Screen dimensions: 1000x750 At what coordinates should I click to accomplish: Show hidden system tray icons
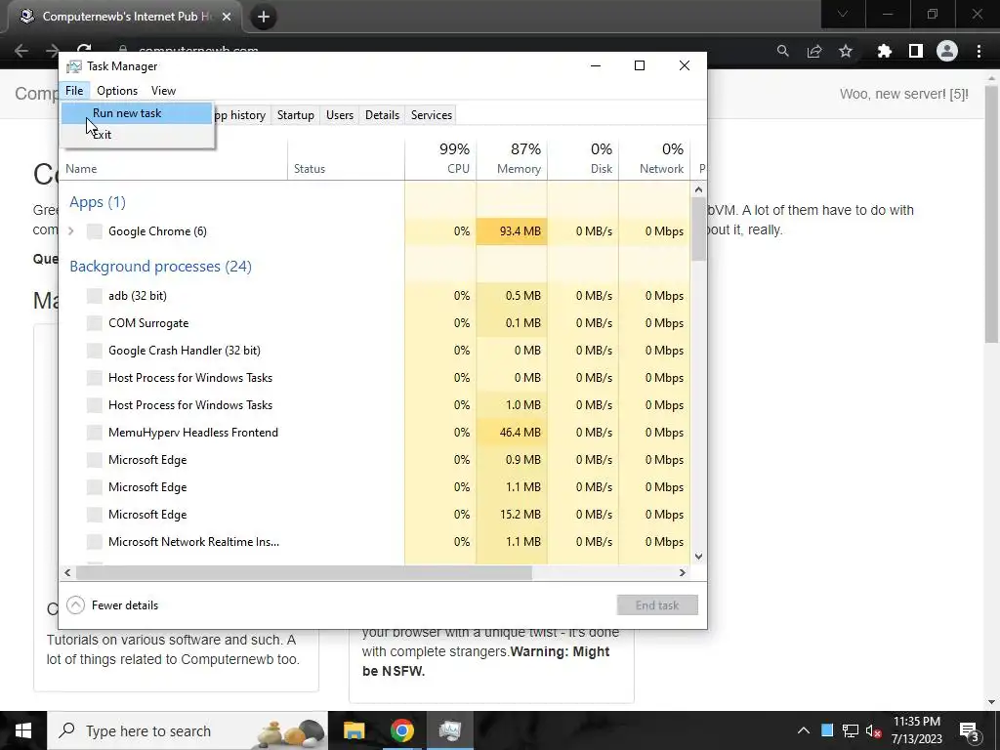pos(804,730)
